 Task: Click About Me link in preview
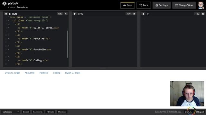point(30,73)
